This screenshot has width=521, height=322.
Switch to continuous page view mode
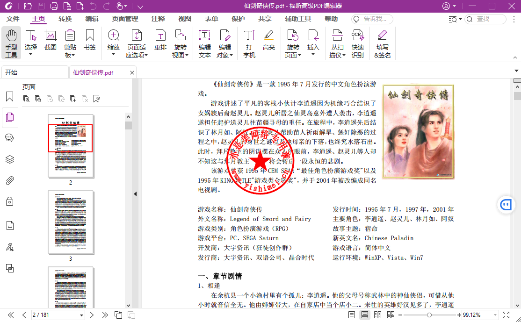tap(364, 315)
